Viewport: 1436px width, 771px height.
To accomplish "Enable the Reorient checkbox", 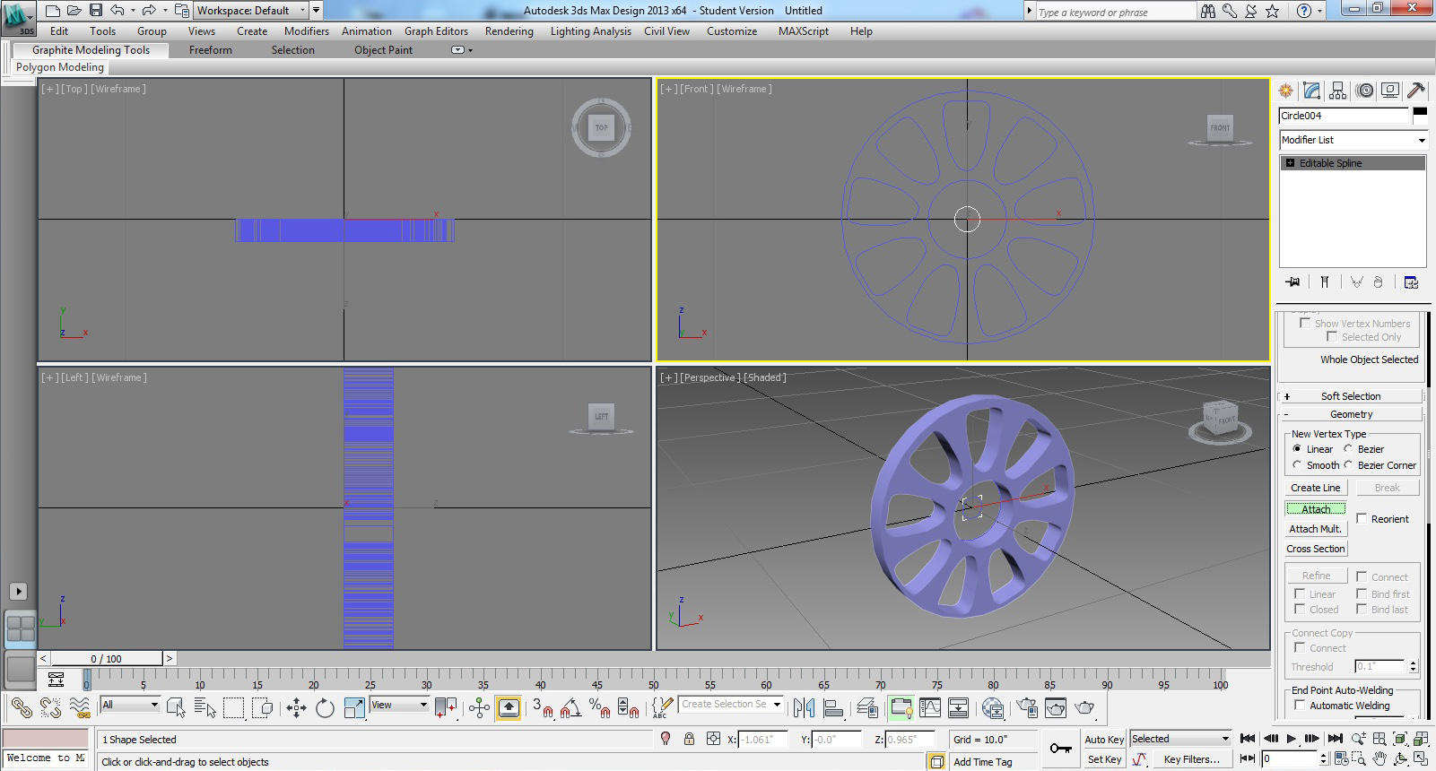I will (x=1362, y=518).
